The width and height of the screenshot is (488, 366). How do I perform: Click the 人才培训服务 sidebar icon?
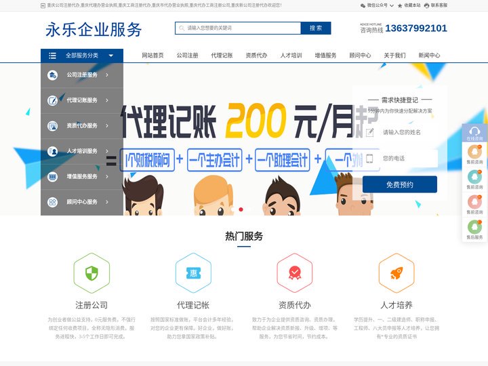click(52, 151)
